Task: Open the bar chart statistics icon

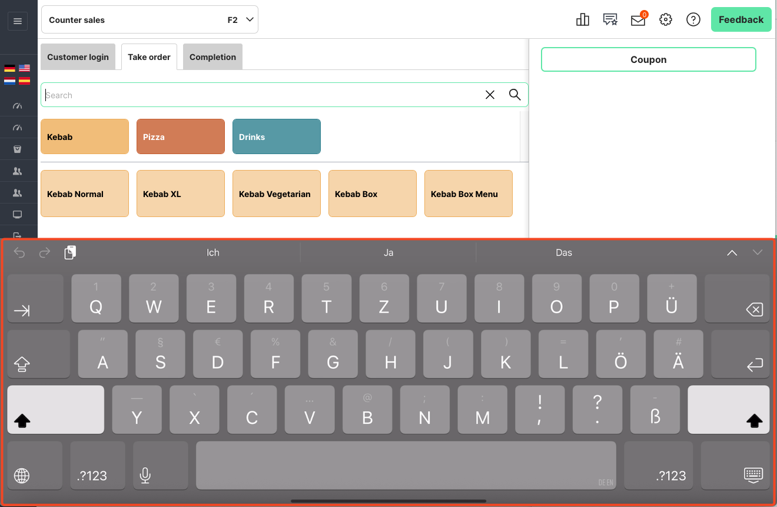Action: (582, 20)
